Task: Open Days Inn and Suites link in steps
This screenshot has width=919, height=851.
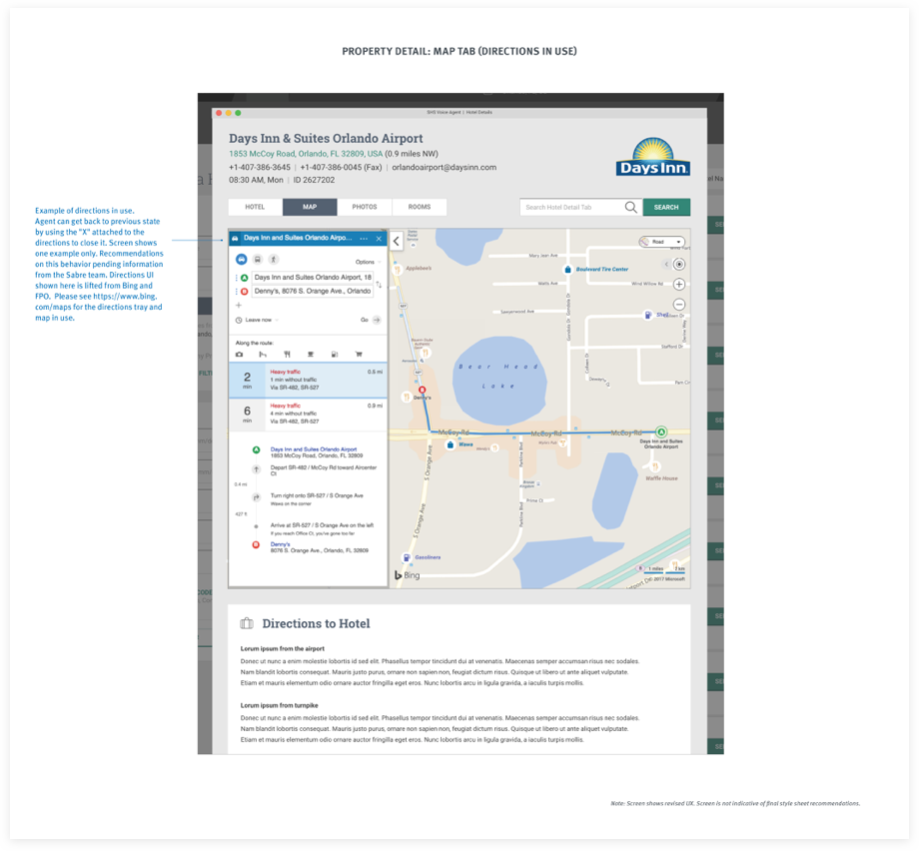Action: [x=313, y=448]
